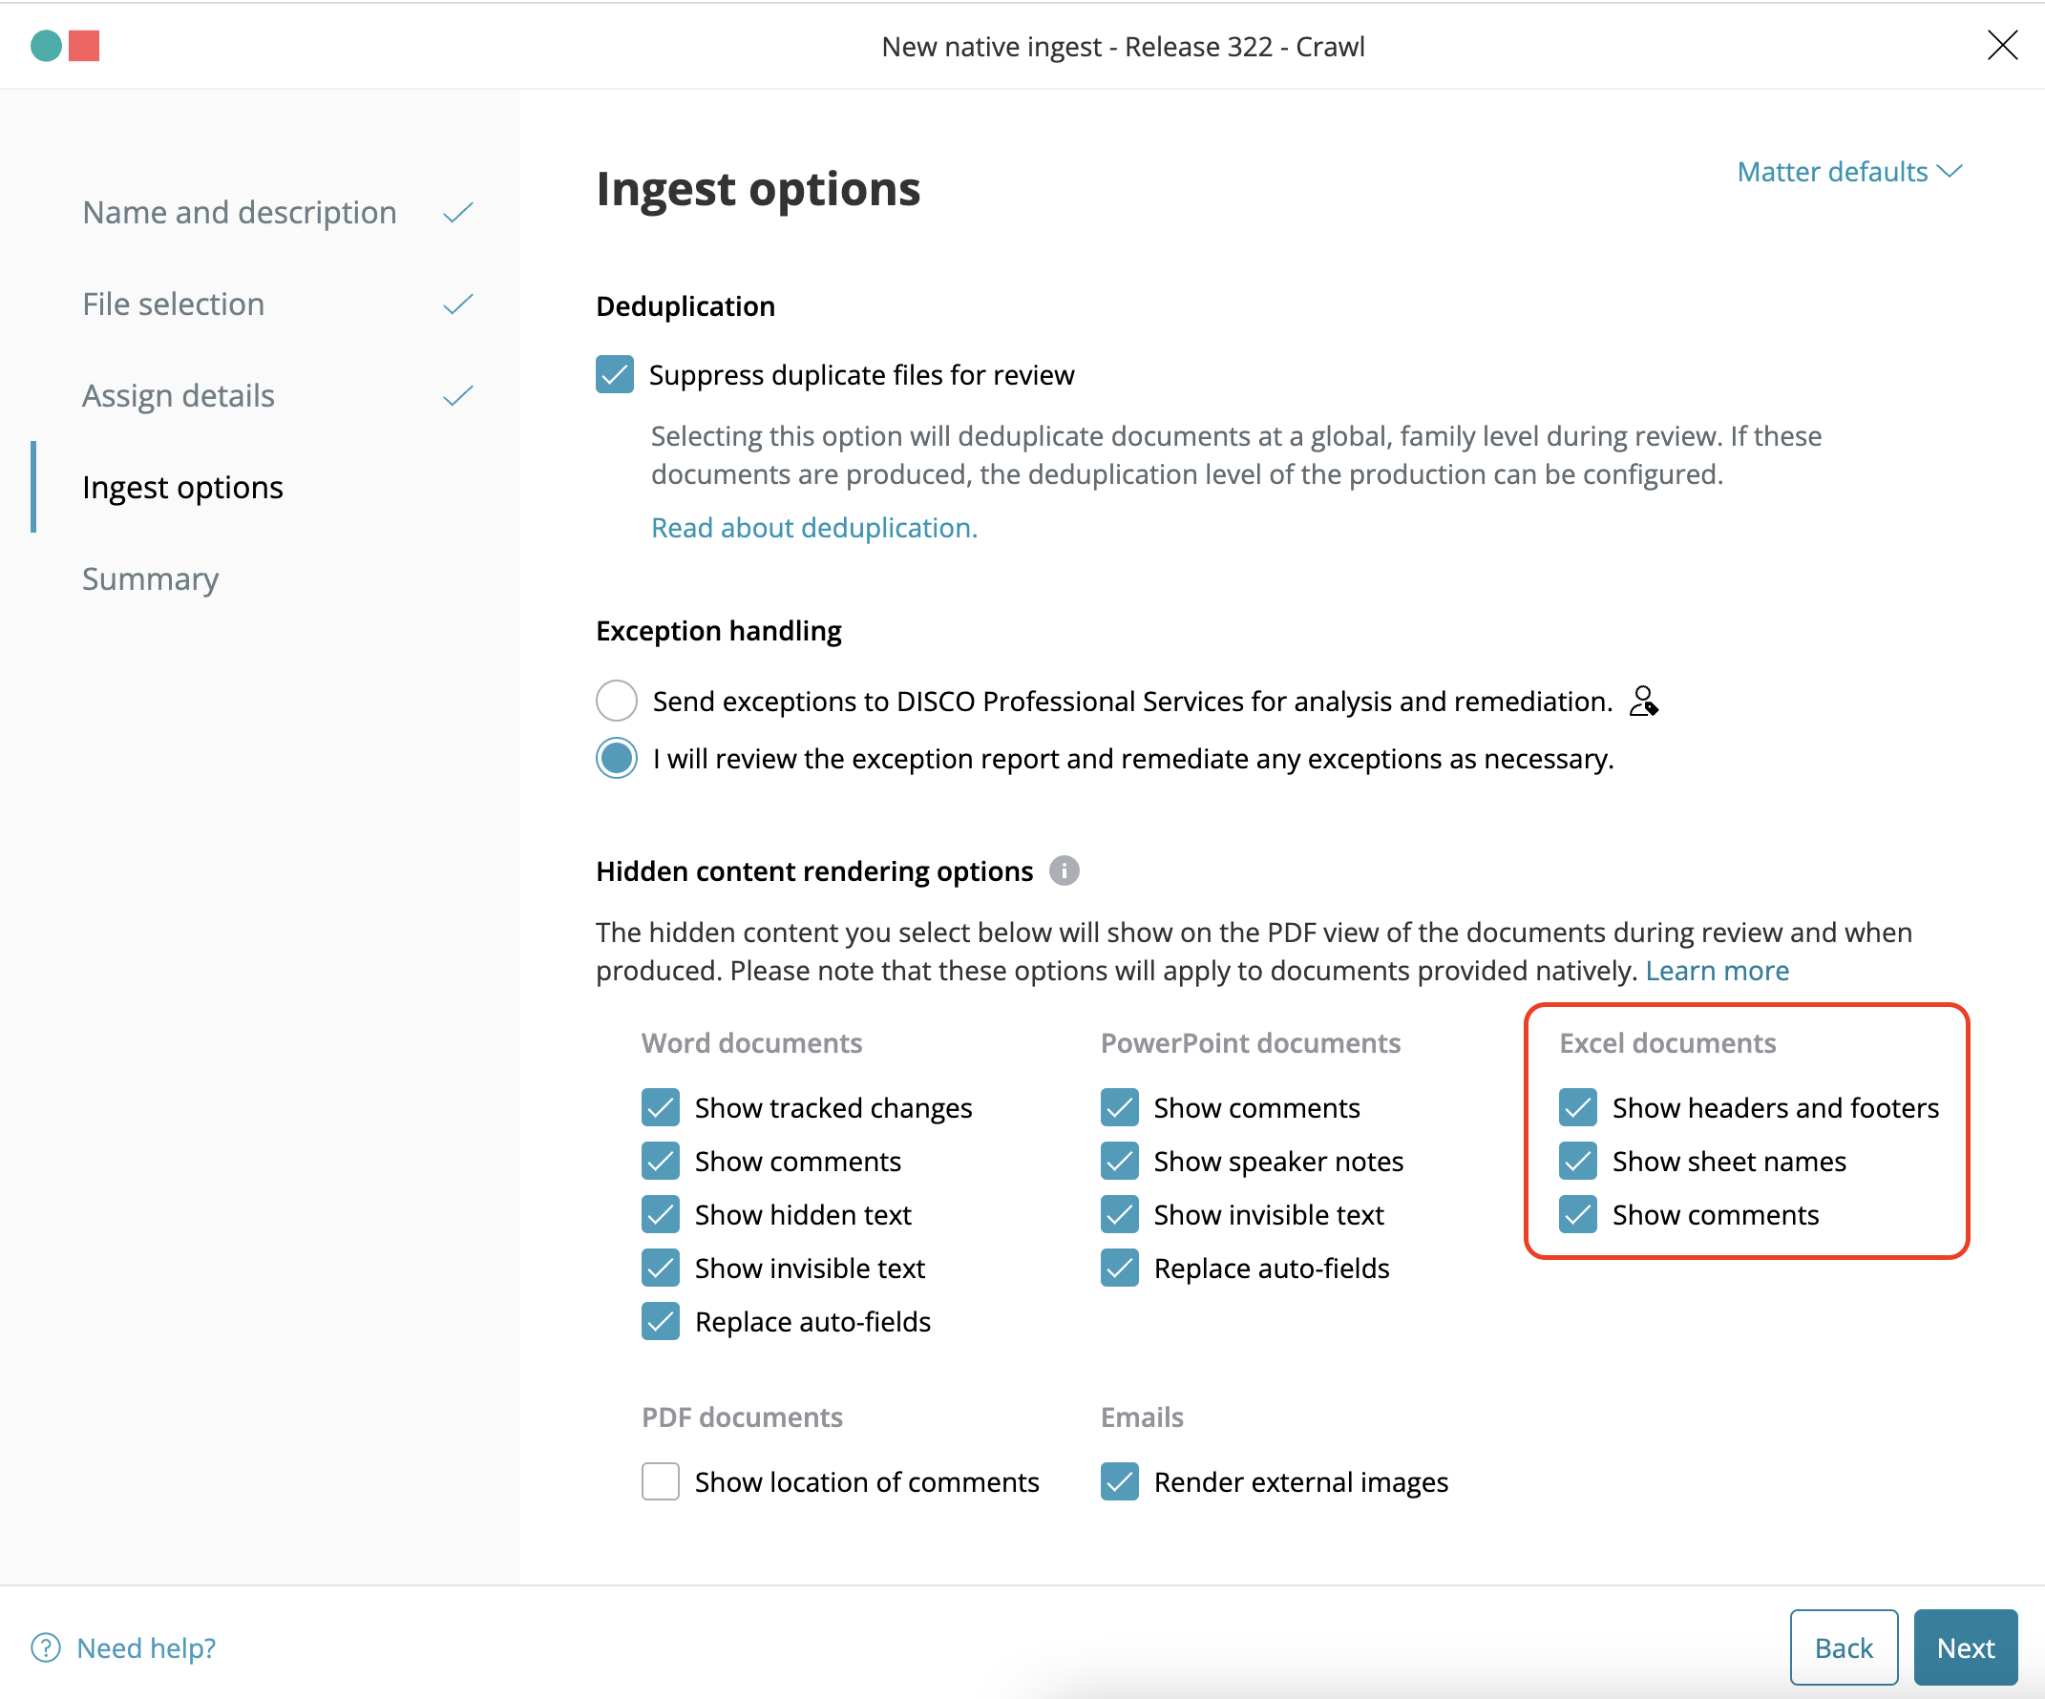2045x1699 pixels.
Task: Click the red square logo icon
Action: 85,46
